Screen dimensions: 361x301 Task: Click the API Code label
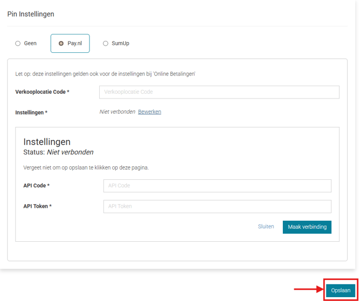(x=37, y=186)
